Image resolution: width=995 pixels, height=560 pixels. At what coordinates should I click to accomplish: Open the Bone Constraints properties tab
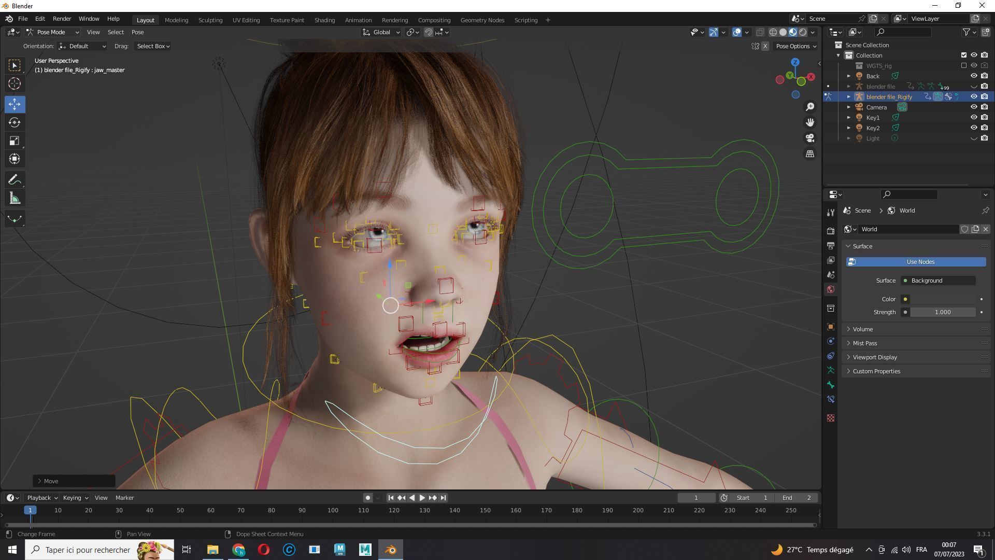(x=831, y=399)
